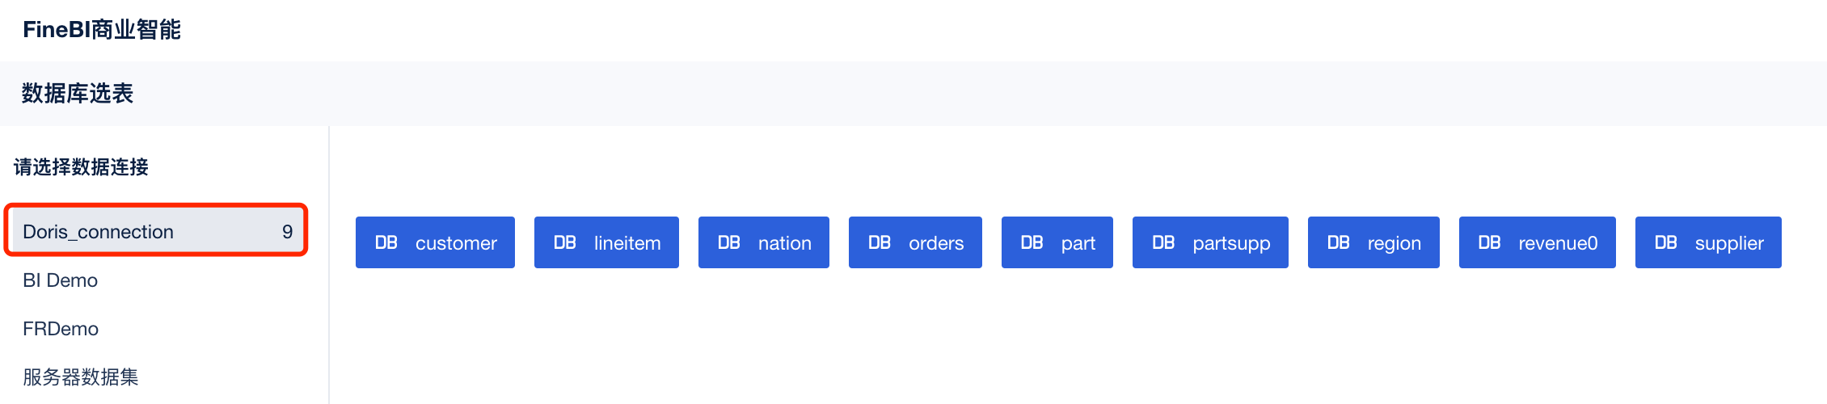The height and width of the screenshot is (404, 1827).
Task: Select 服务器数据集 in the connection list
Action: [x=81, y=377]
